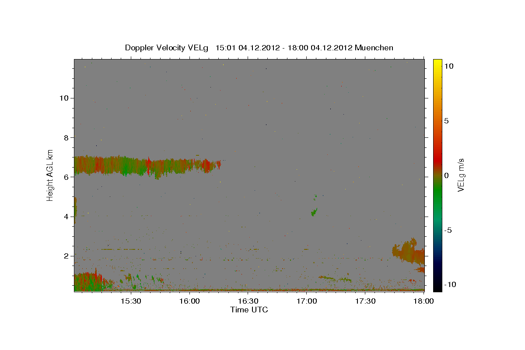525x350 pixels.
Task: Click the location label 'Muenchen'
Action: (x=374, y=48)
